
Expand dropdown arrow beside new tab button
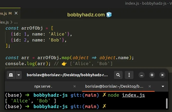click(18, 75)
